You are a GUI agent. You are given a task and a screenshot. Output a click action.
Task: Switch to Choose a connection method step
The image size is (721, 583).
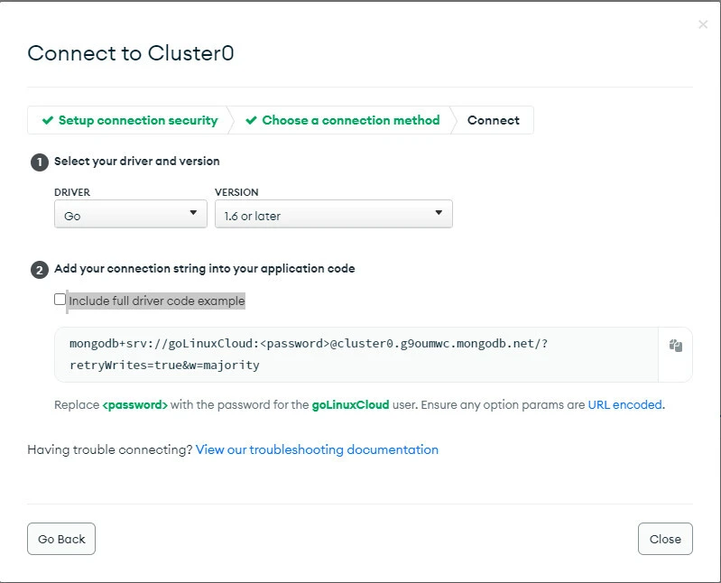pyautogui.click(x=350, y=121)
